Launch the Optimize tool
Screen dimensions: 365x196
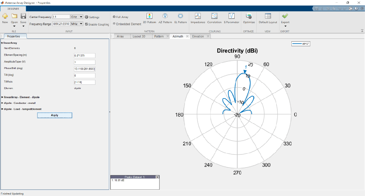coord(249,16)
